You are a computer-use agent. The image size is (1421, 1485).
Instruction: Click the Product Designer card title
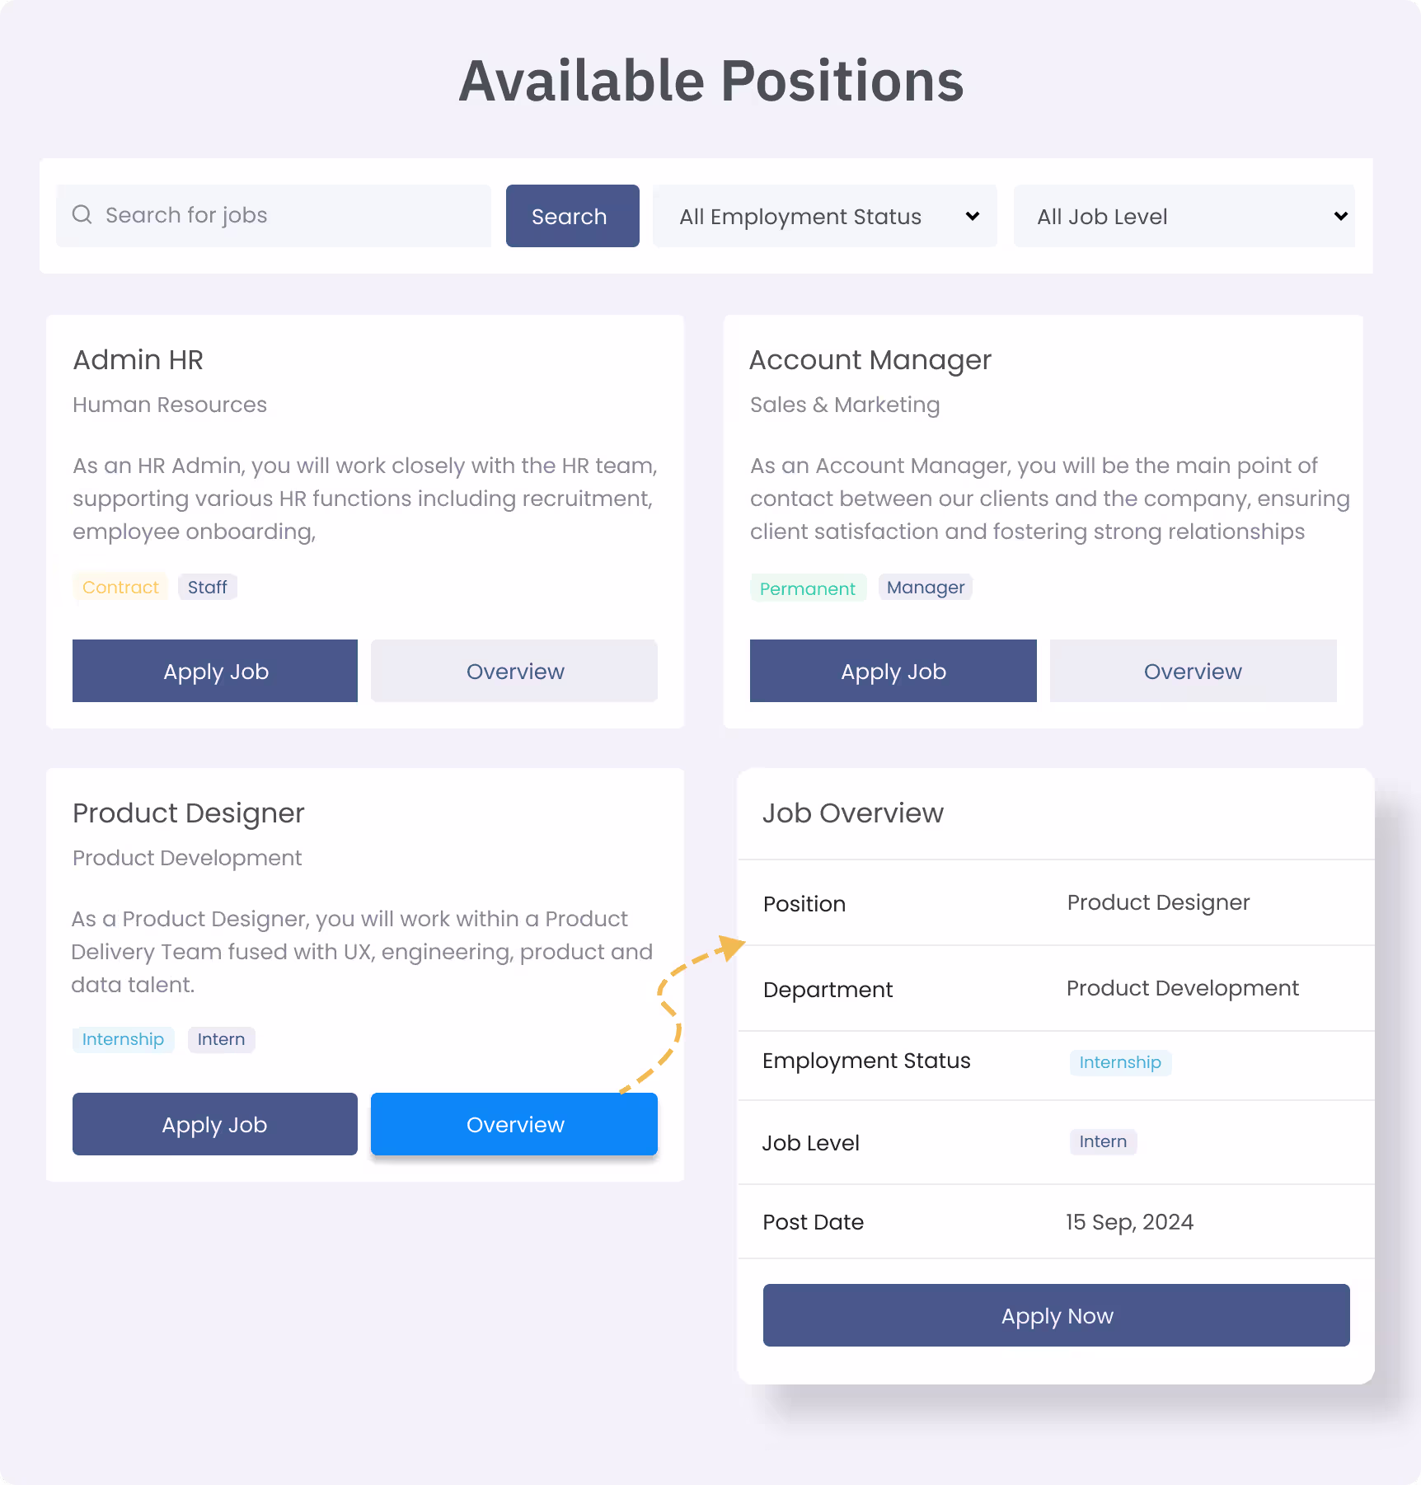(189, 813)
